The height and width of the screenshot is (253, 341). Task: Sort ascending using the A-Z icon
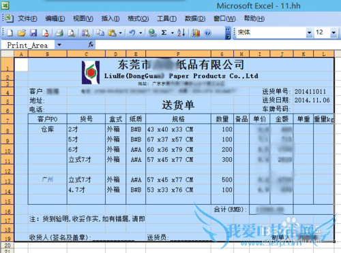tap(181, 33)
